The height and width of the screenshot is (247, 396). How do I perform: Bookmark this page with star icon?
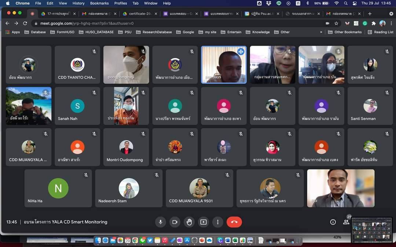tap(336, 23)
